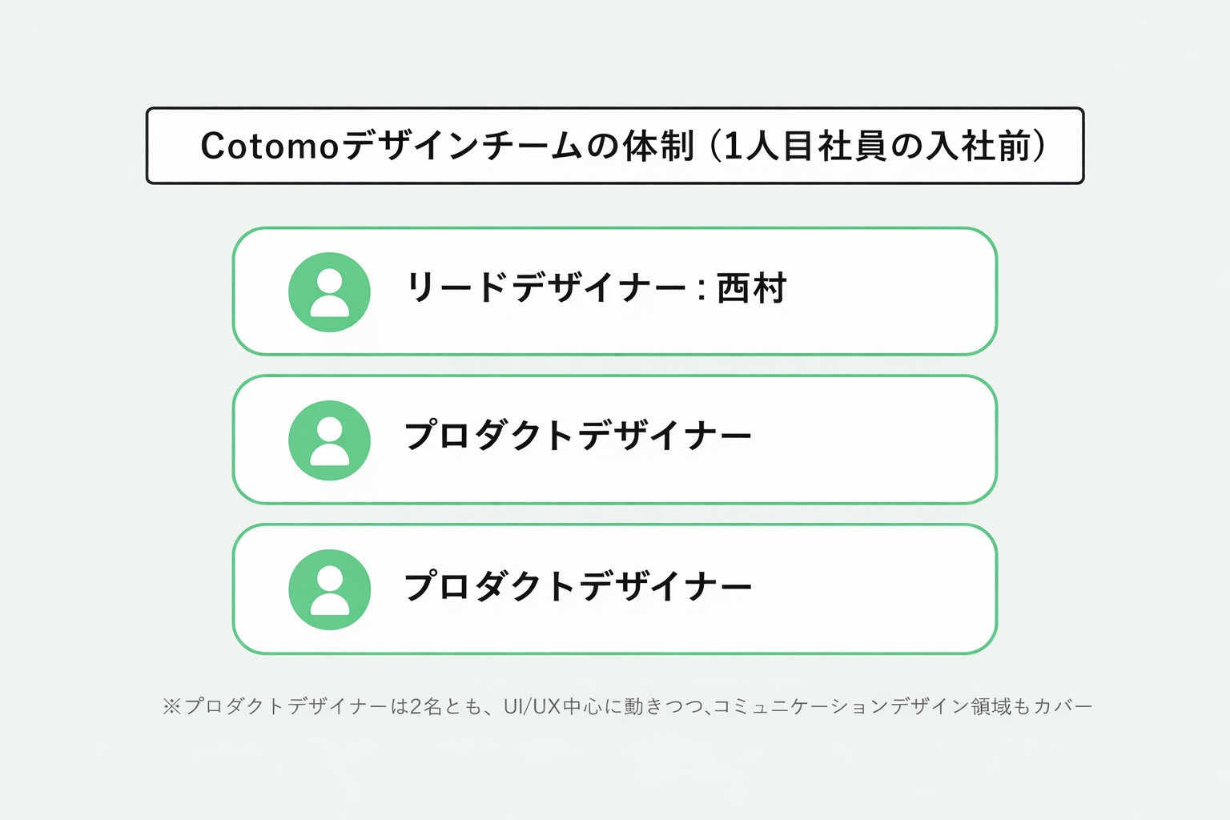Click empty space inside the bottom card's right side

pyautogui.click(x=873, y=589)
